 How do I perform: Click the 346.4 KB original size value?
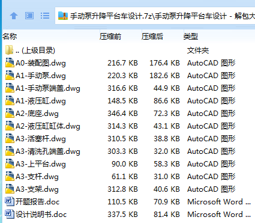click(122, 114)
